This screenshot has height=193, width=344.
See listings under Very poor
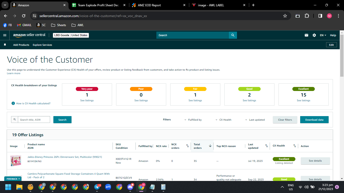click(x=87, y=101)
